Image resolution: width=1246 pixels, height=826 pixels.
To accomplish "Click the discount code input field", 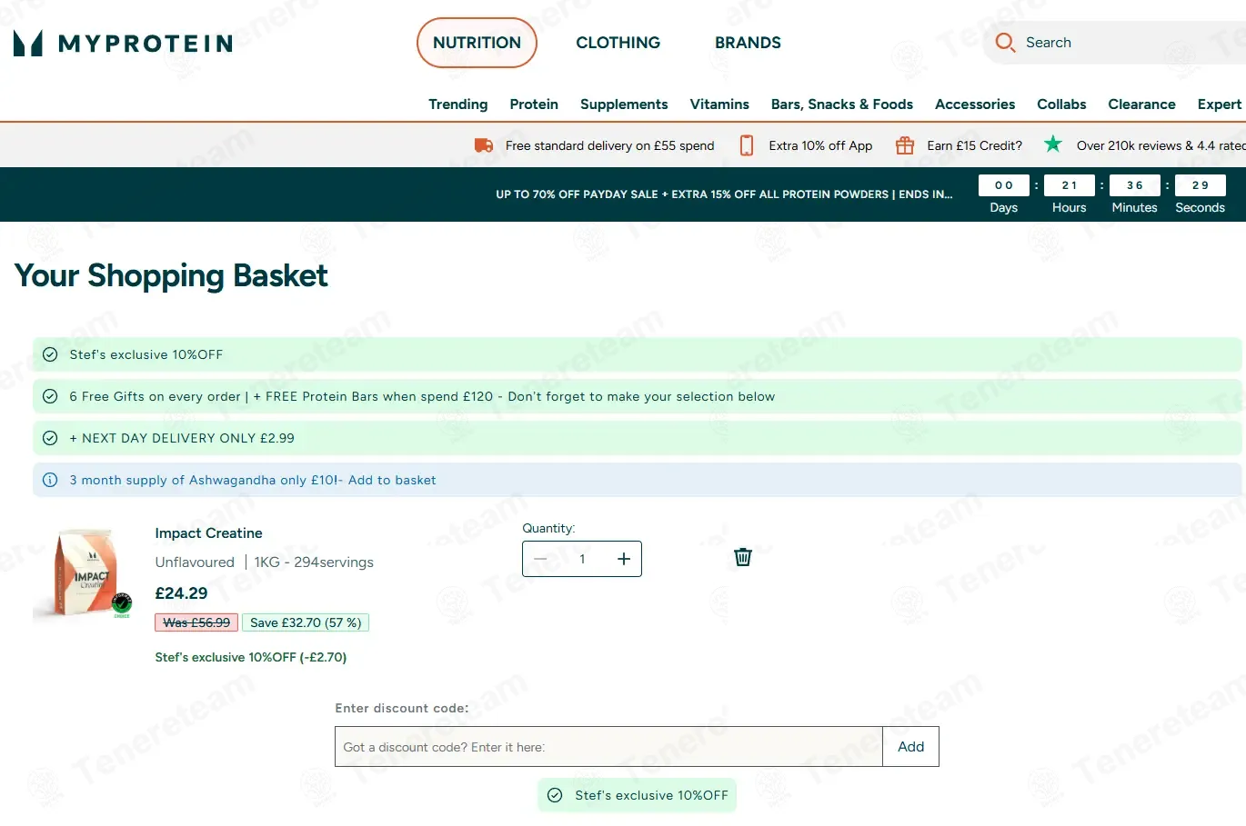I will pyautogui.click(x=608, y=747).
